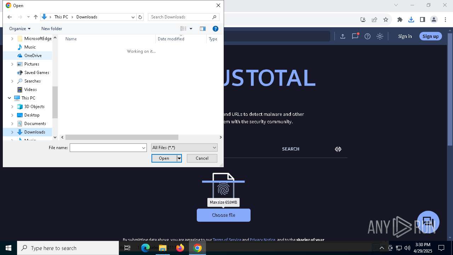Expand the Documents tree node
This screenshot has height=255, width=453.
point(12,124)
